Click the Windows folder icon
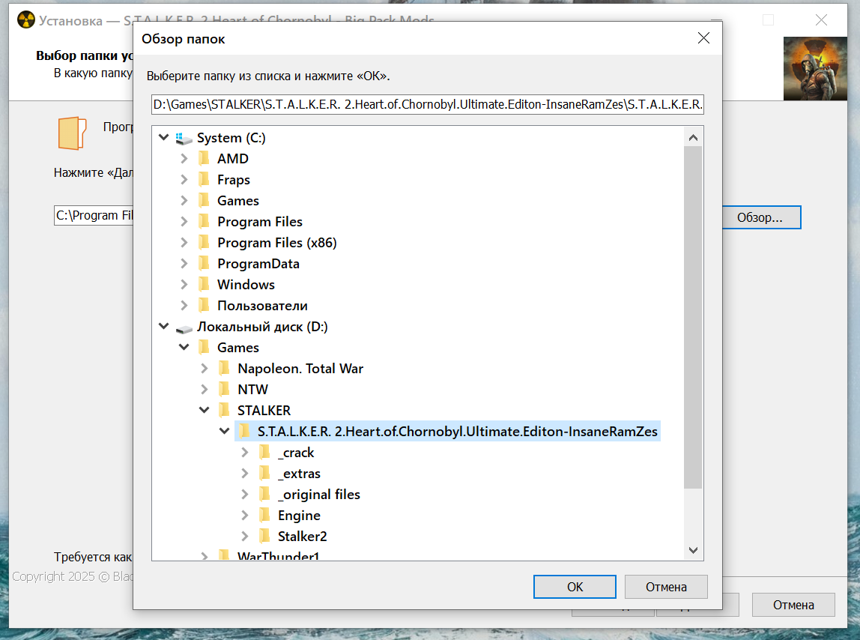Screen dimensions: 860x640 click(204, 284)
